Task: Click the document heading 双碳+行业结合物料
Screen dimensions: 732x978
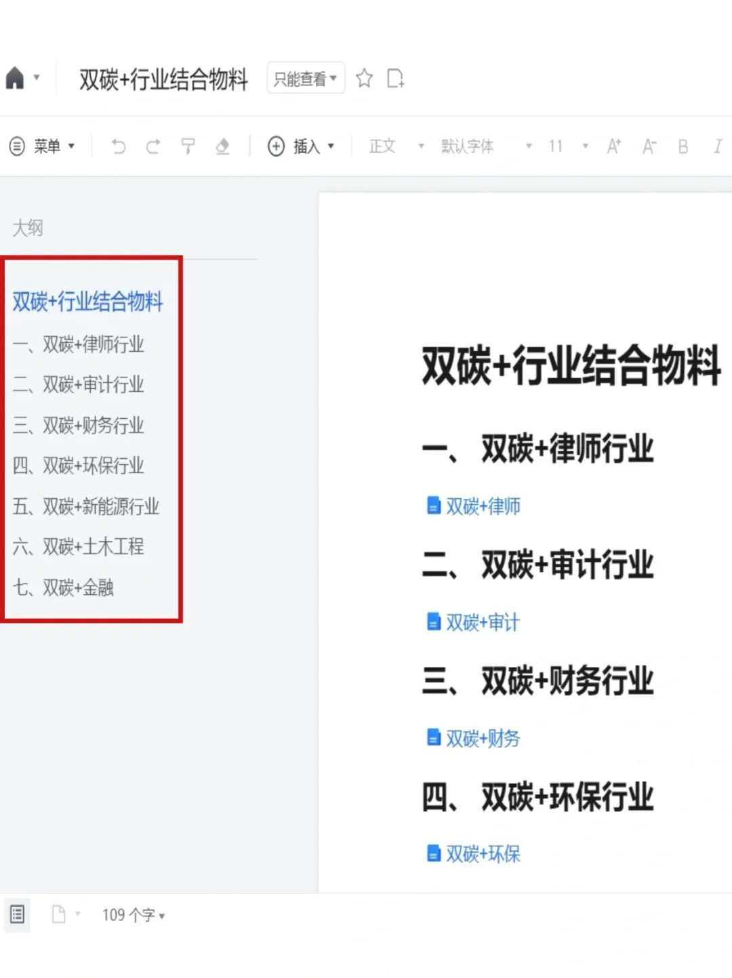Action: click(571, 365)
